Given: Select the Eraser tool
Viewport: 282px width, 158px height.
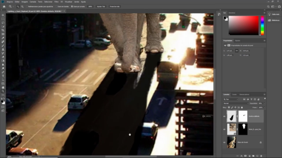Looking at the screenshot, I should click(3, 57).
